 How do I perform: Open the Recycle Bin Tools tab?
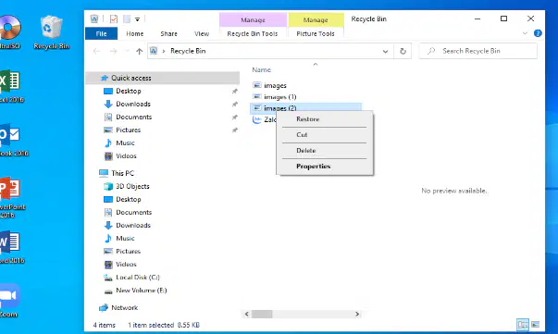click(x=253, y=33)
